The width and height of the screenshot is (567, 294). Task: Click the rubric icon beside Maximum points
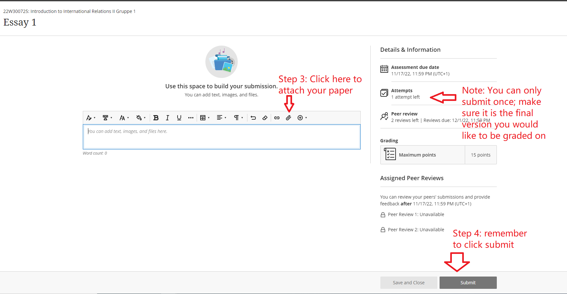pos(390,154)
